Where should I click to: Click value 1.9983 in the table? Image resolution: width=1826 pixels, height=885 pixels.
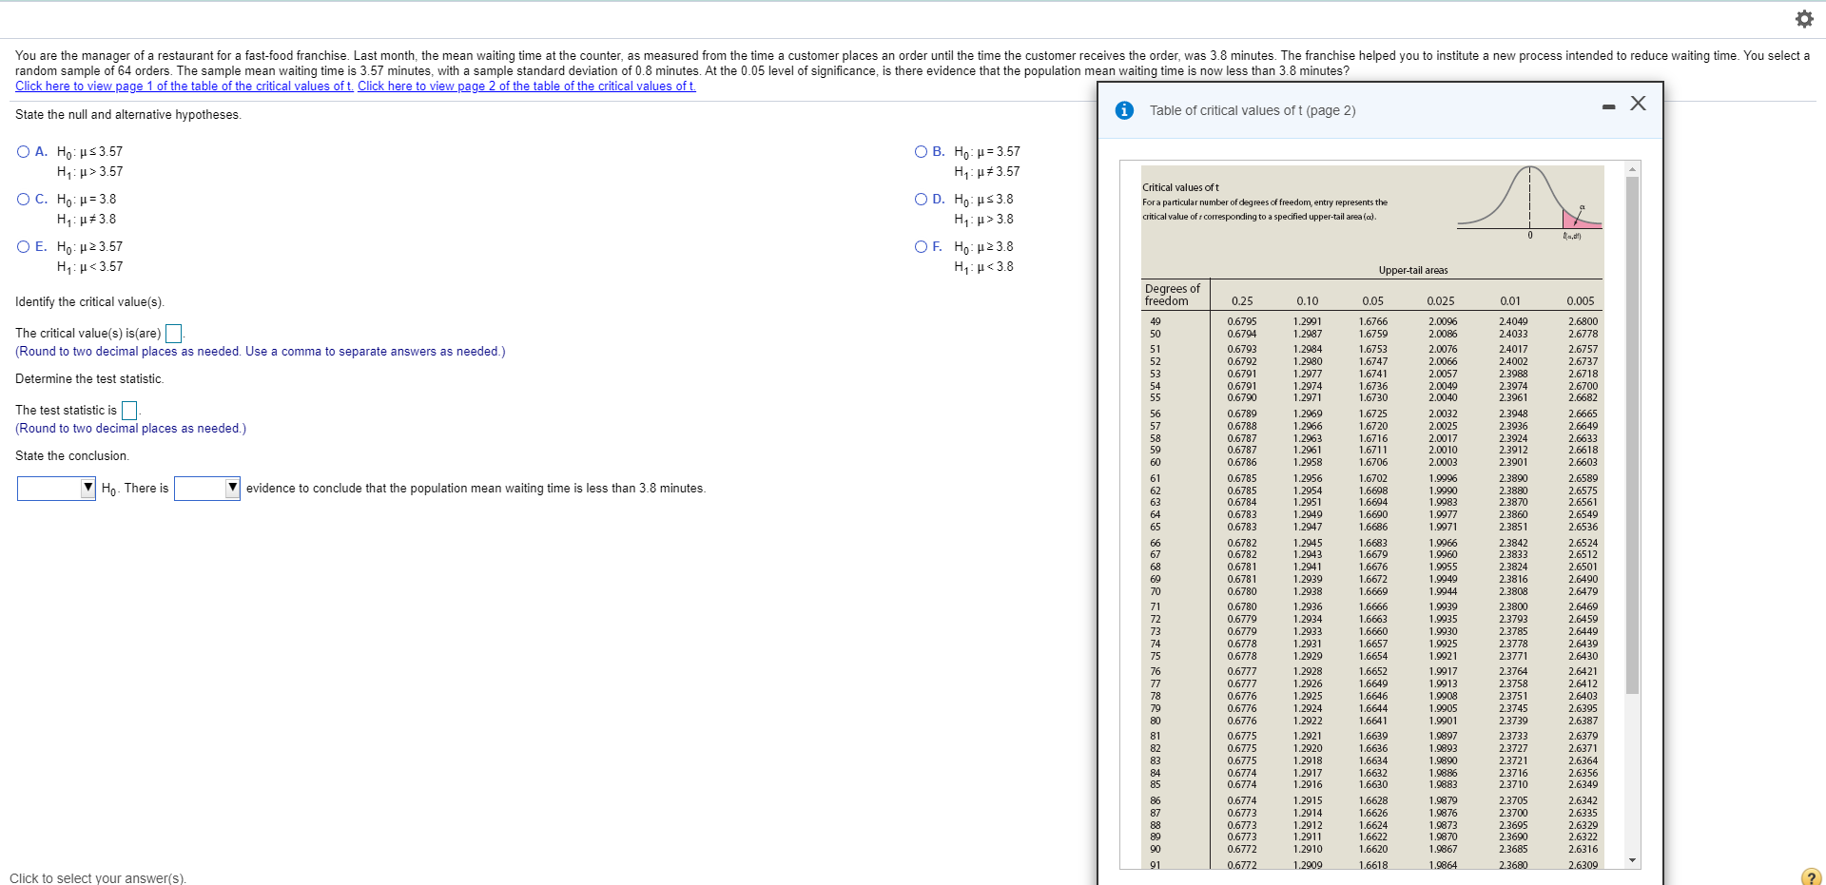pyautogui.click(x=1443, y=502)
